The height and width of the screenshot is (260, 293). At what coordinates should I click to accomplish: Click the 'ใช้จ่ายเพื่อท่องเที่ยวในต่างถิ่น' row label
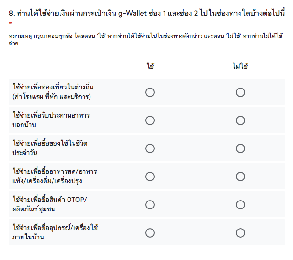[x=52, y=92]
